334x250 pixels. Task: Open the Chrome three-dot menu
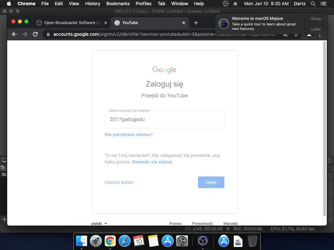[320, 35]
